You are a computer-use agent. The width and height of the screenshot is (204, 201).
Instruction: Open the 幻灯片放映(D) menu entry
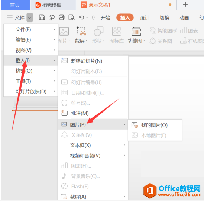pos(31,91)
